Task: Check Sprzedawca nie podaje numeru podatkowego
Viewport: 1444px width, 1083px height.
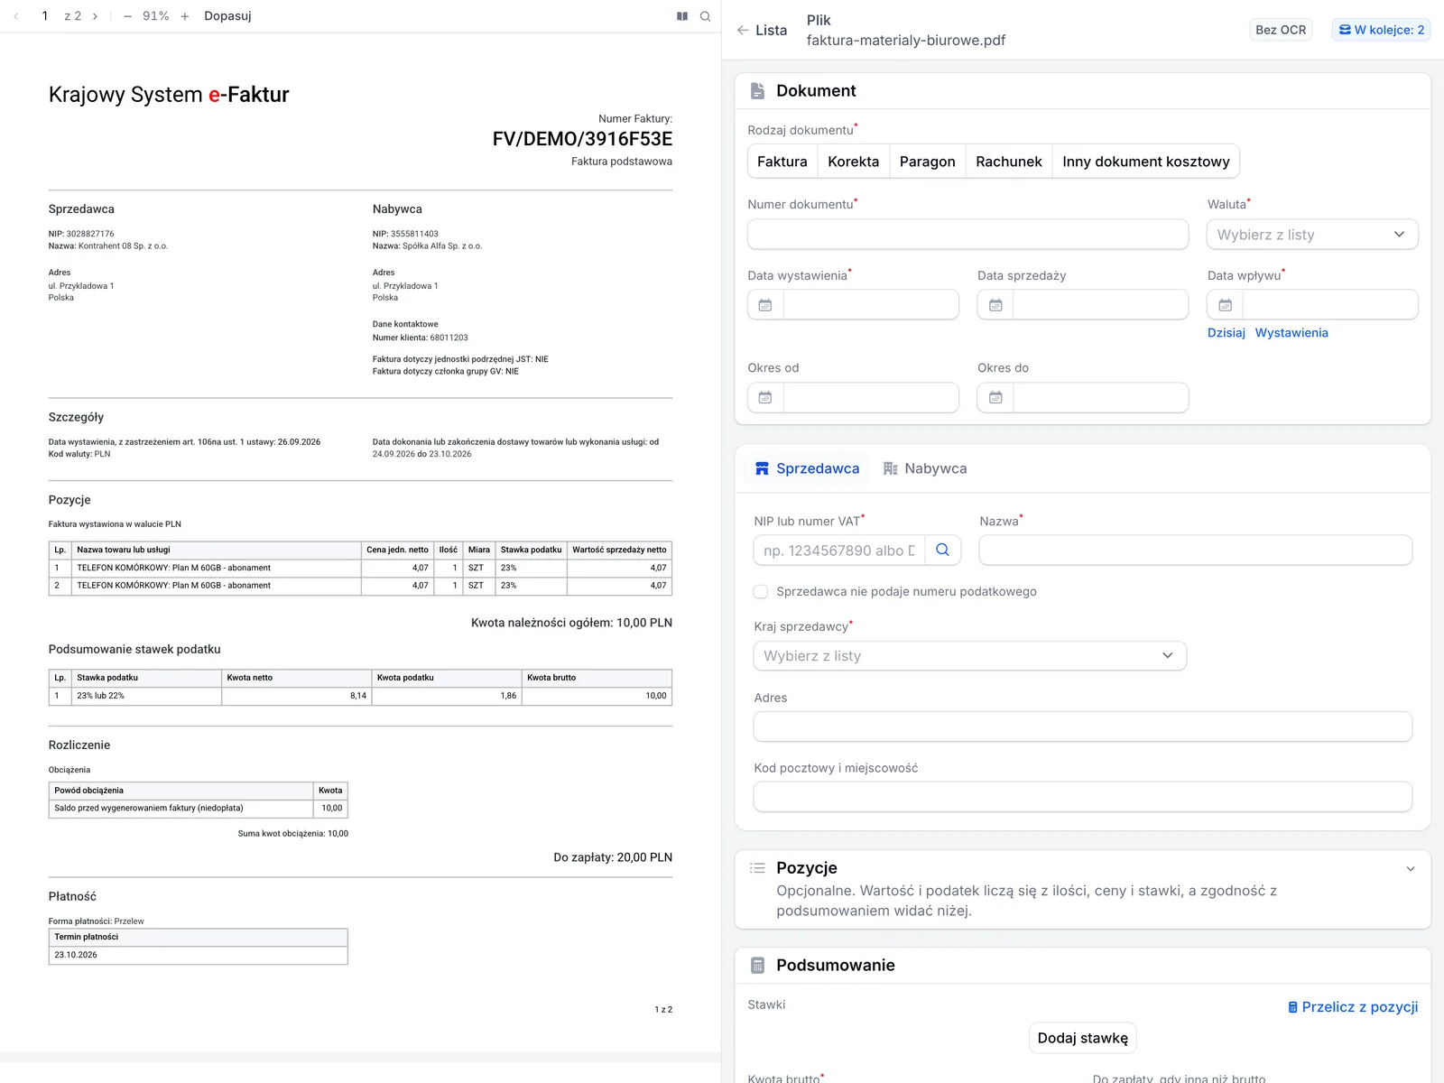Action: 761,592
